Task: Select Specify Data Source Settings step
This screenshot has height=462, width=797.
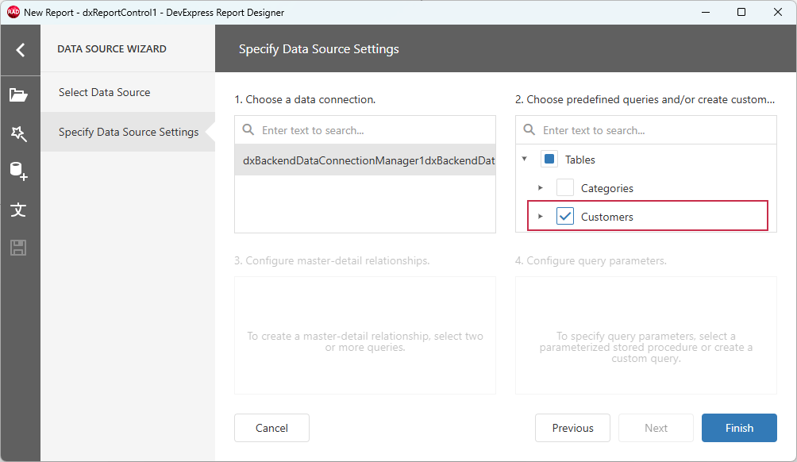Action: click(x=128, y=132)
